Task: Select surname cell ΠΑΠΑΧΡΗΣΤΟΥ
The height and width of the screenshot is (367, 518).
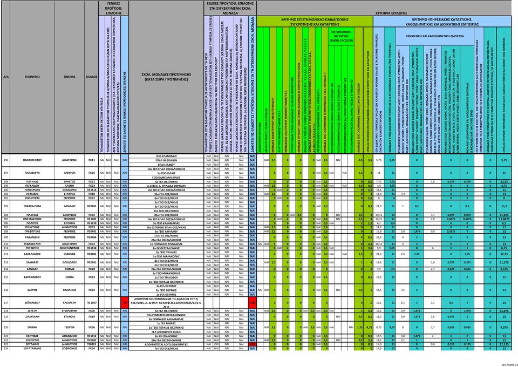Action: (32, 160)
